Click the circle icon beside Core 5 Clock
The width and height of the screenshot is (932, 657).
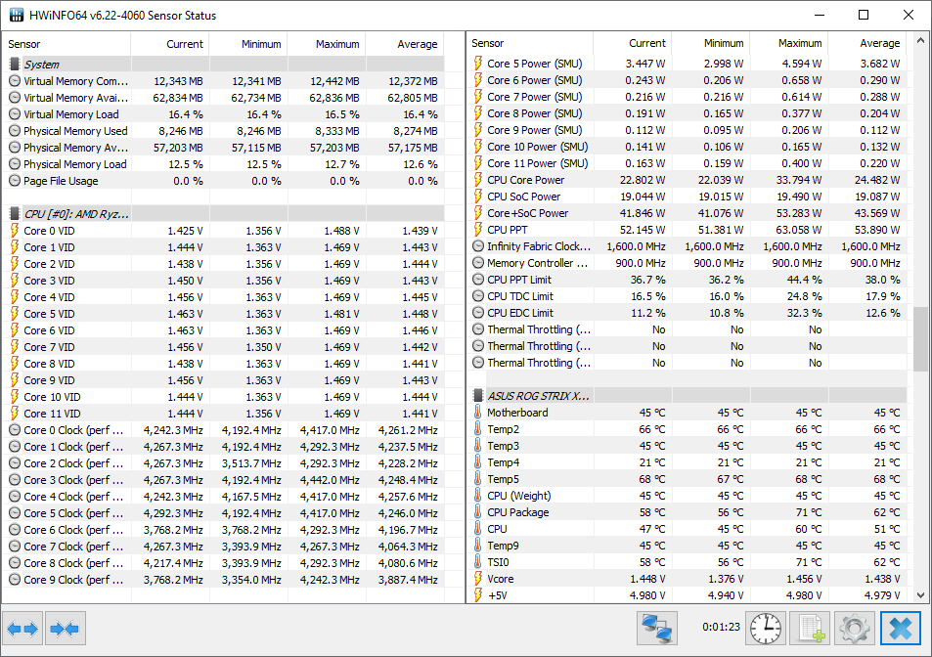(15, 513)
